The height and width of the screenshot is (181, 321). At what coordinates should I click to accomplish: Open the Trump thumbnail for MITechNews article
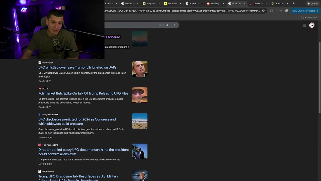[140, 176]
